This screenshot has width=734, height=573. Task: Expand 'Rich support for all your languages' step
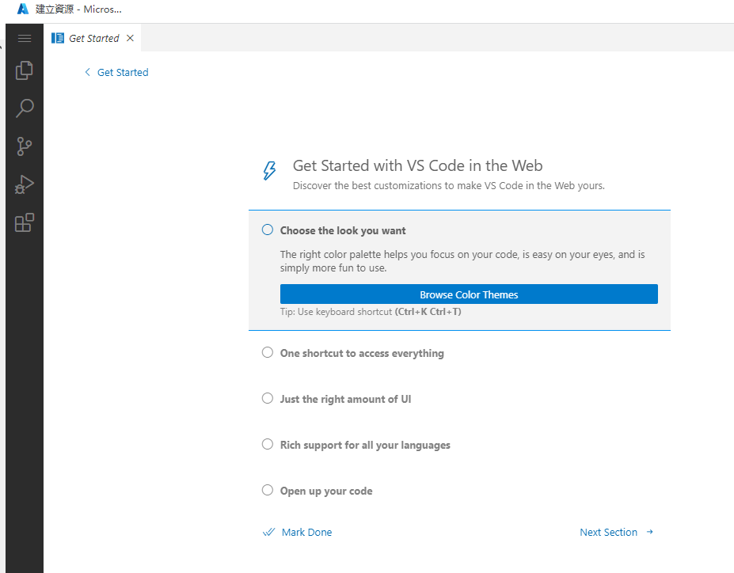click(x=365, y=445)
